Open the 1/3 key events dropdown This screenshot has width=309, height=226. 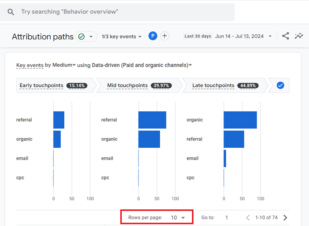point(121,37)
